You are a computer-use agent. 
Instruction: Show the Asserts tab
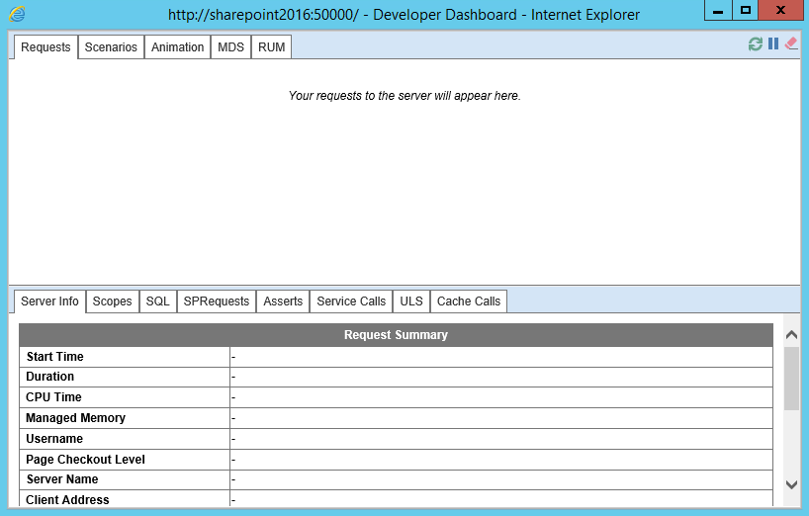[283, 301]
